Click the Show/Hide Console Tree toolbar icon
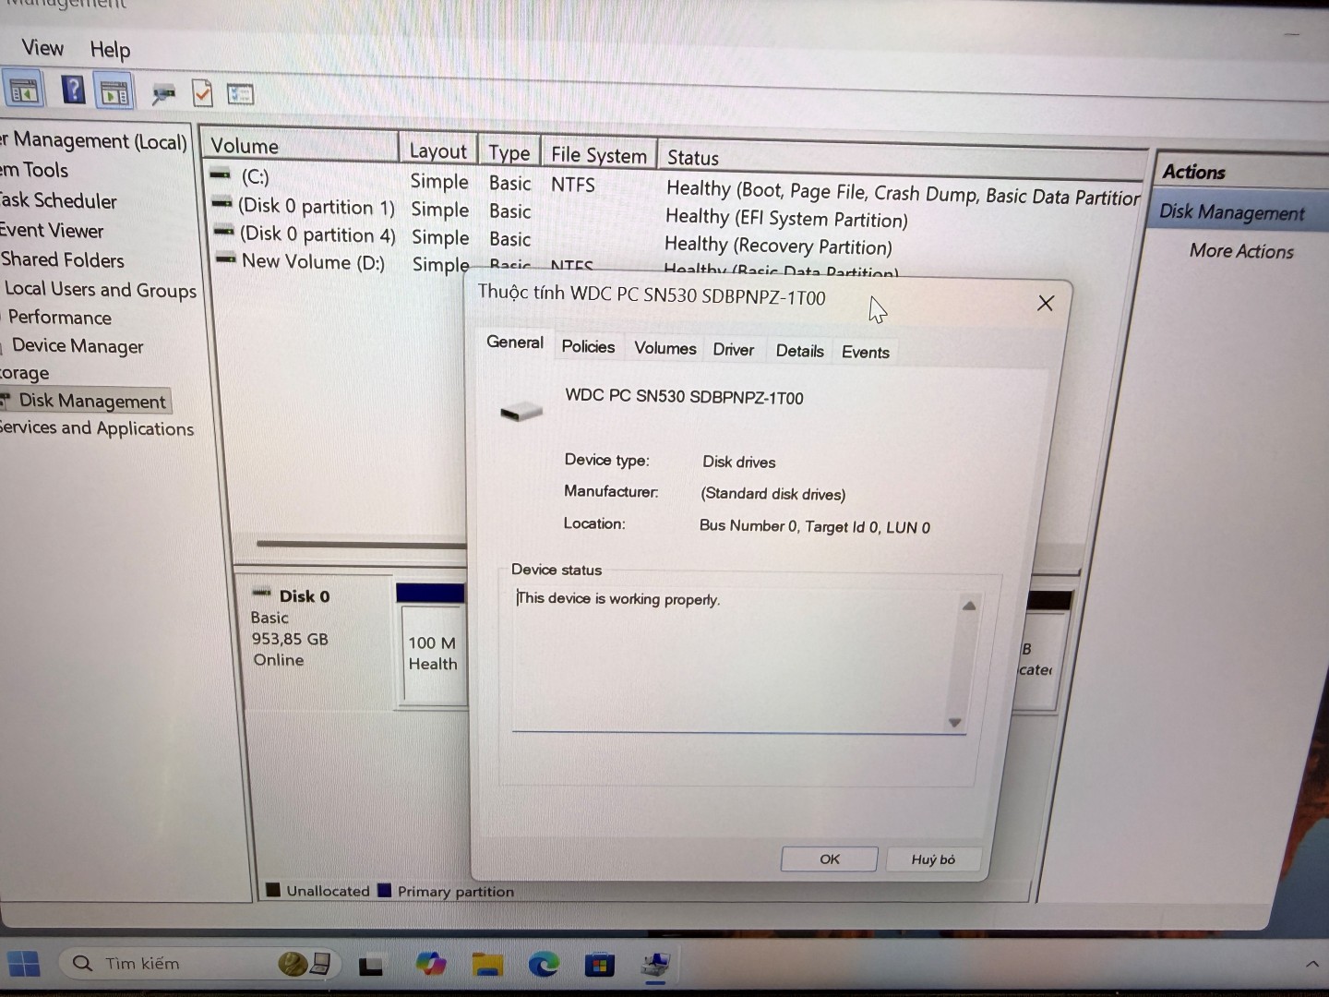This screenshot has height=997, width=1329. pos(24,90)
